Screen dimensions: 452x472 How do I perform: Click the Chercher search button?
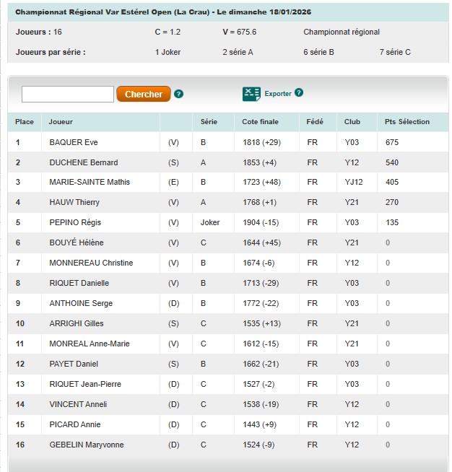tap(144, 95)
